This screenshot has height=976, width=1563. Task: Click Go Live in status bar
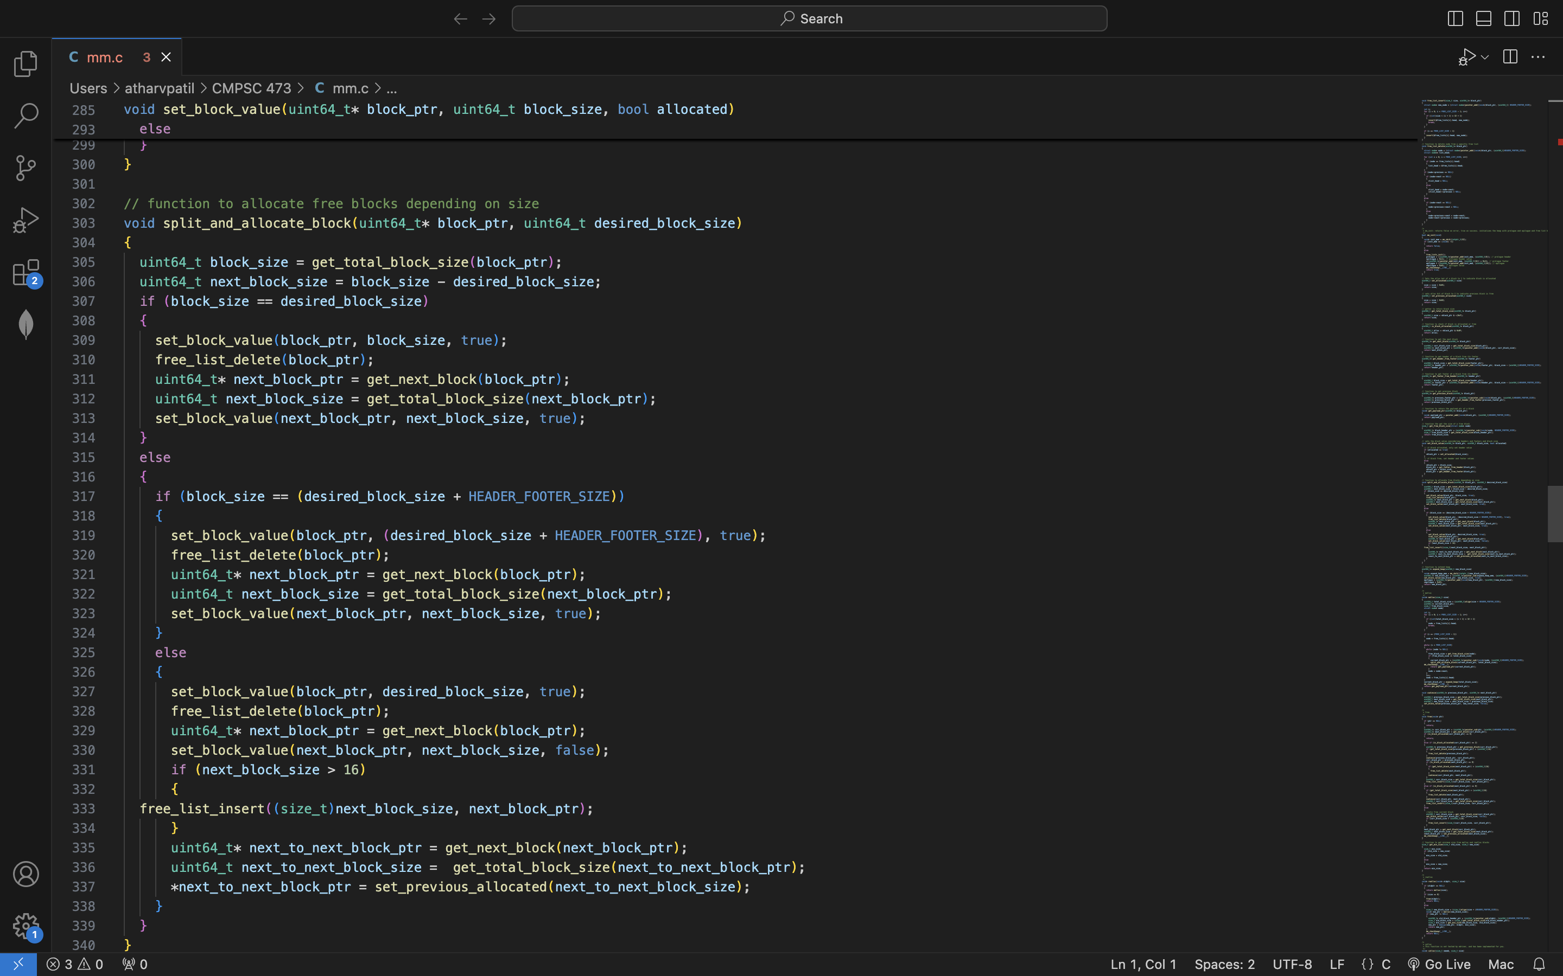1439,964
